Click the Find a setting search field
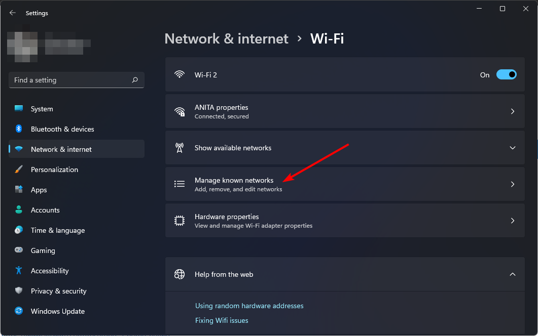 pyautogui.click(x=77, y=80)
